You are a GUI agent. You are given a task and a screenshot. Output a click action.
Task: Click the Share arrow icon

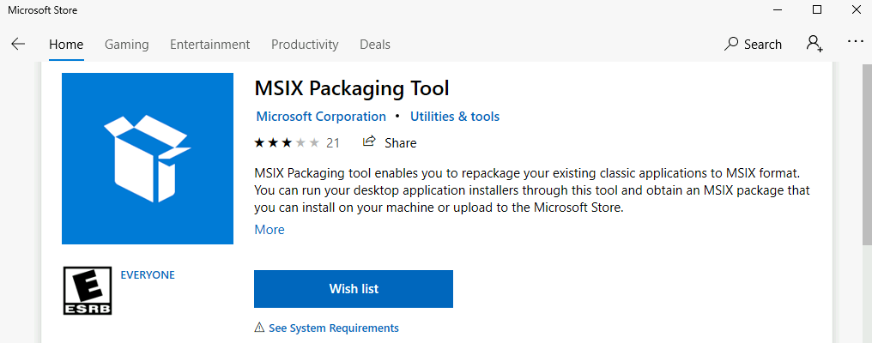pyautogui.click(x=369, y=141)
